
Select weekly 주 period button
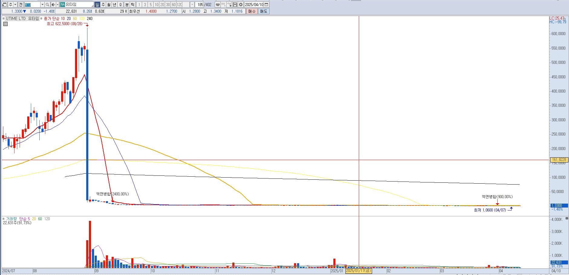coord(103,5)
